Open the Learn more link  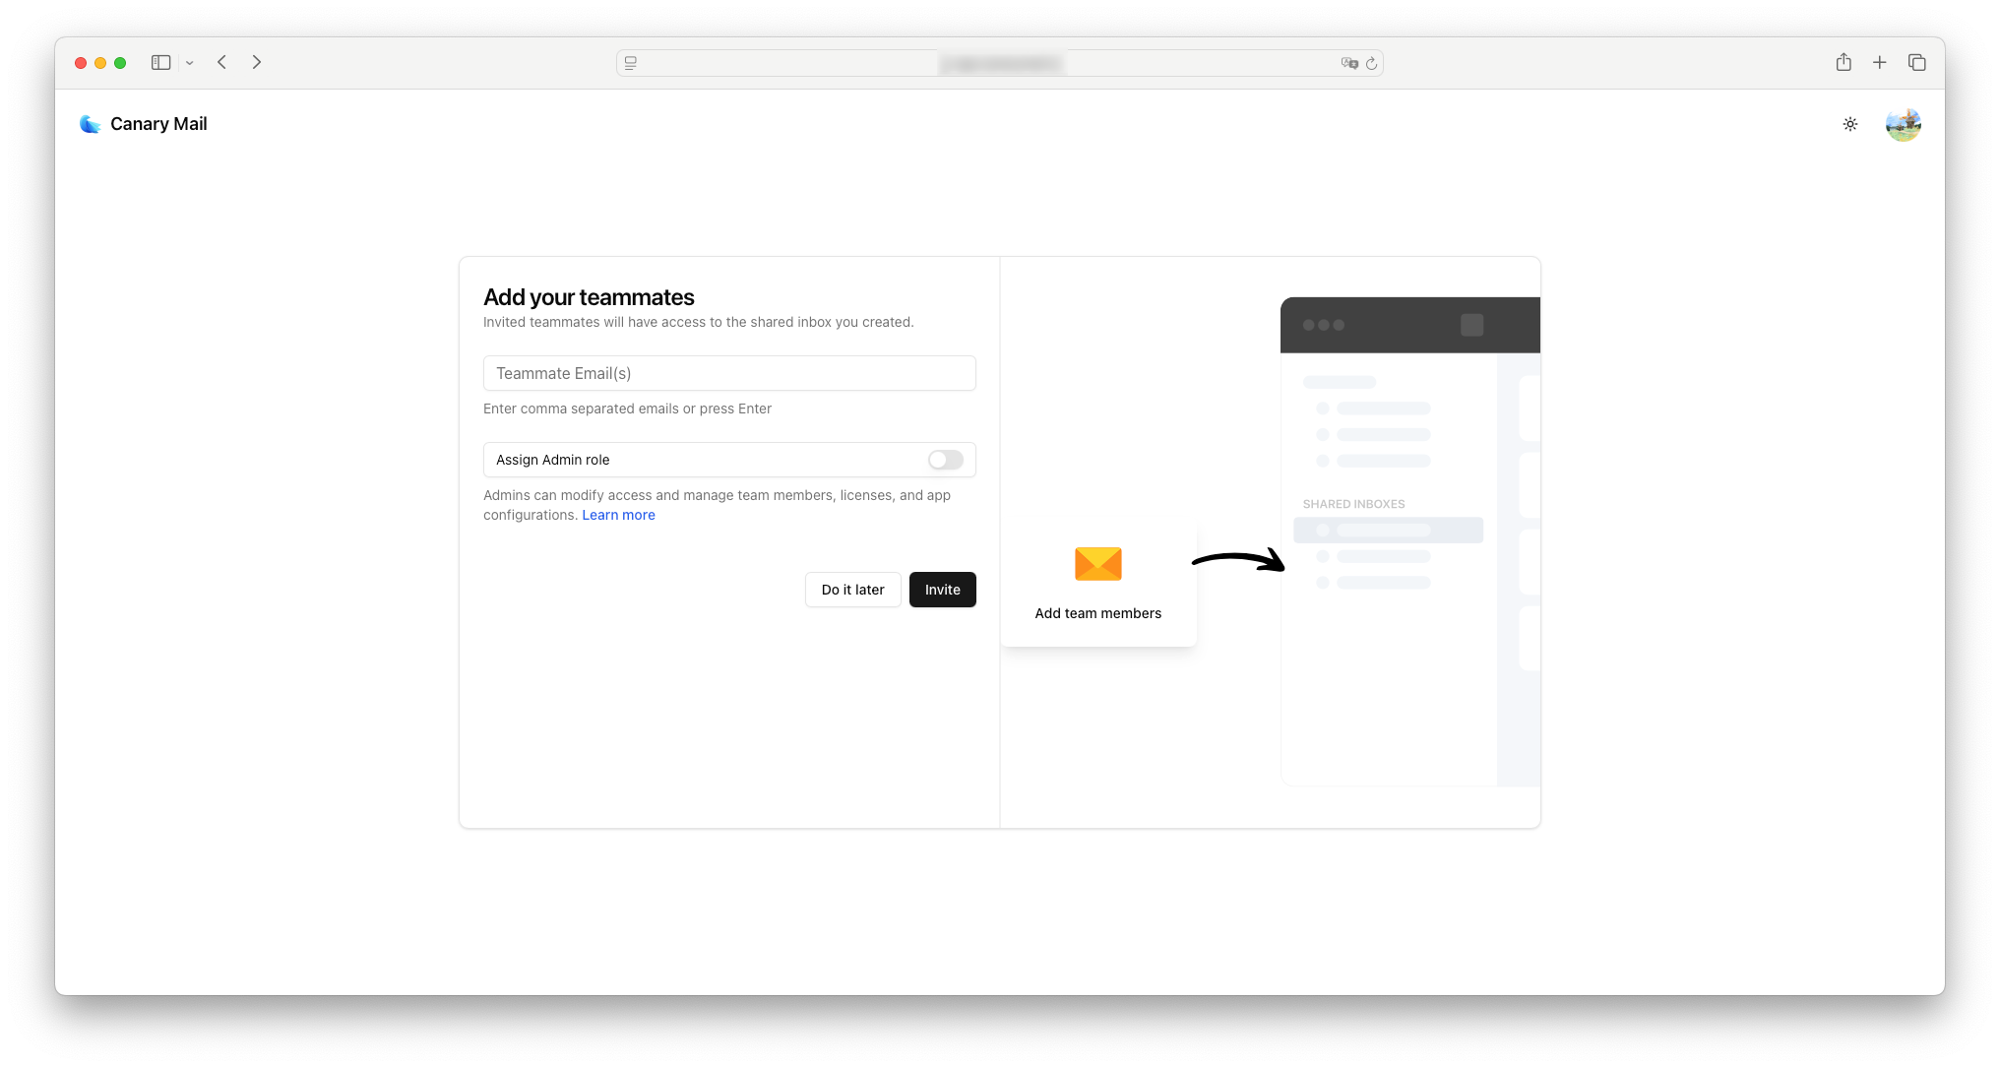(x=618, y=515)
